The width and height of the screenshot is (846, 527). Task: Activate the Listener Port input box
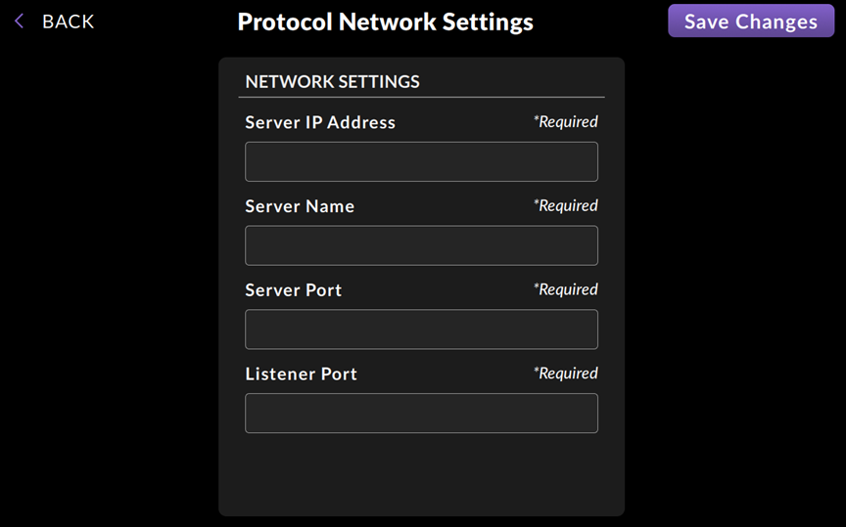point(421,414)
